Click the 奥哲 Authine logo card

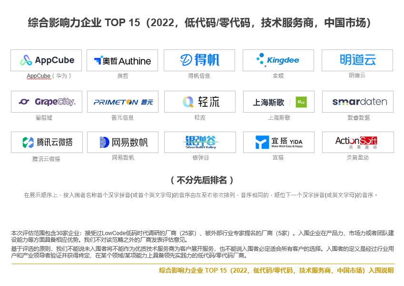(122, 60)
